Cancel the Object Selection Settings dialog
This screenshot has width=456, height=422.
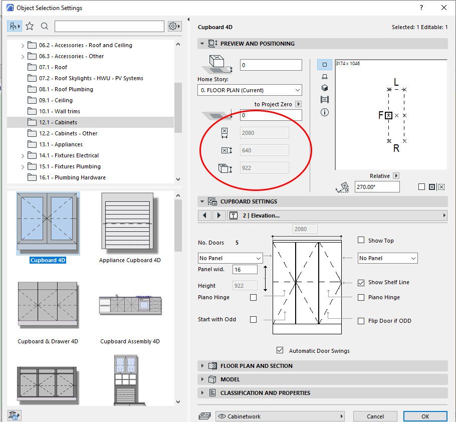click(375, 416)
